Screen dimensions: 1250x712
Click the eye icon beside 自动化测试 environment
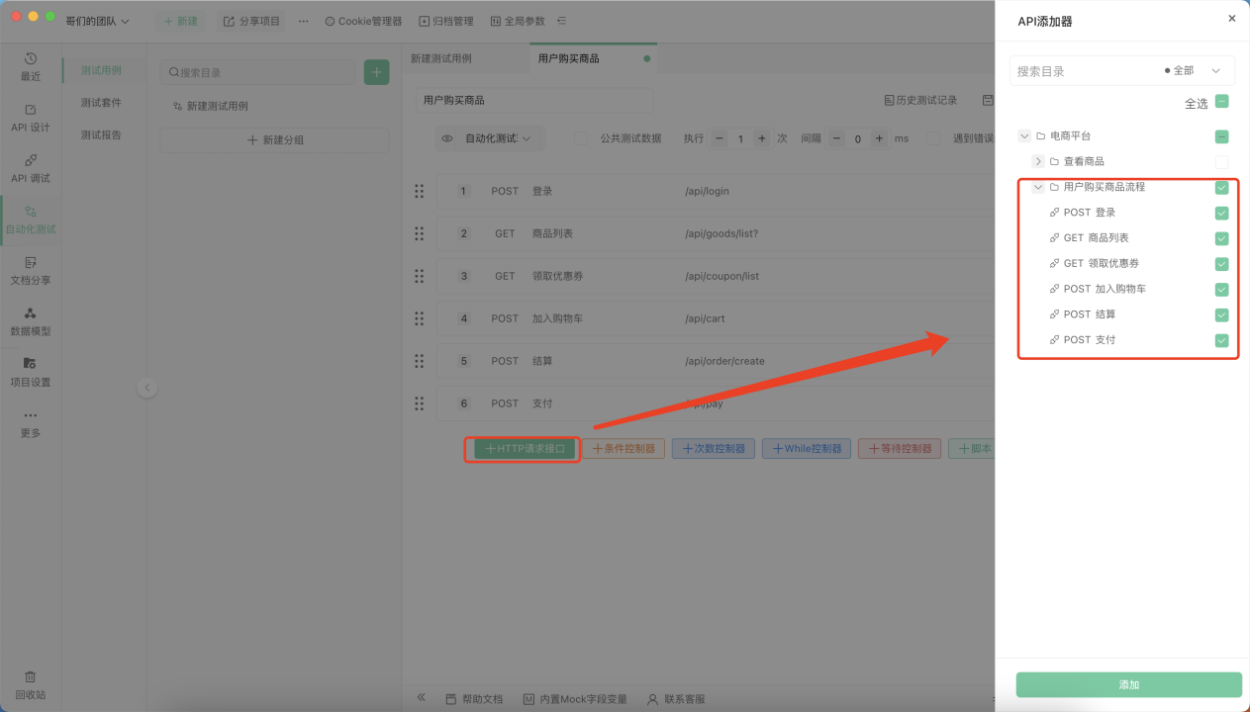coord(447,139)
